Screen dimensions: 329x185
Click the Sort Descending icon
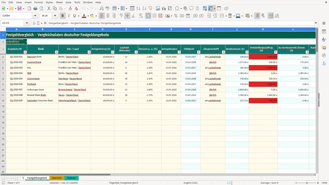click(x=144, y=8)
